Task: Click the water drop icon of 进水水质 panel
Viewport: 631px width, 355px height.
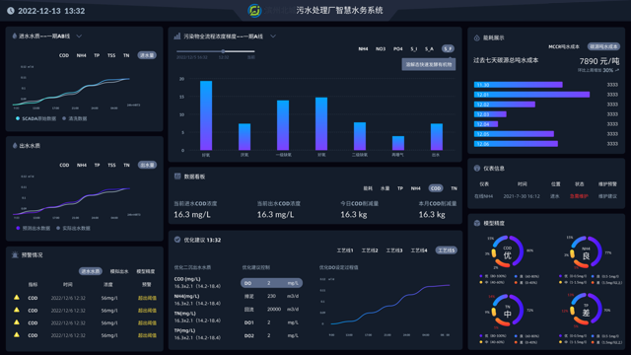Action: 15,35
